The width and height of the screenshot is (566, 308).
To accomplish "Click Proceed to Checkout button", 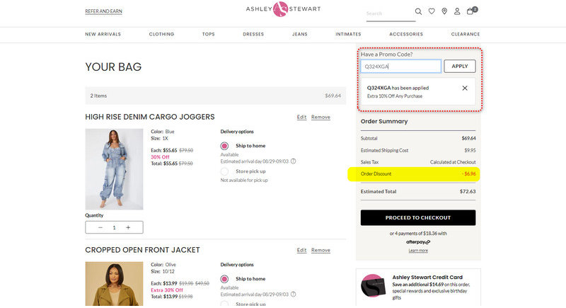I will click(x=418, y=217).
